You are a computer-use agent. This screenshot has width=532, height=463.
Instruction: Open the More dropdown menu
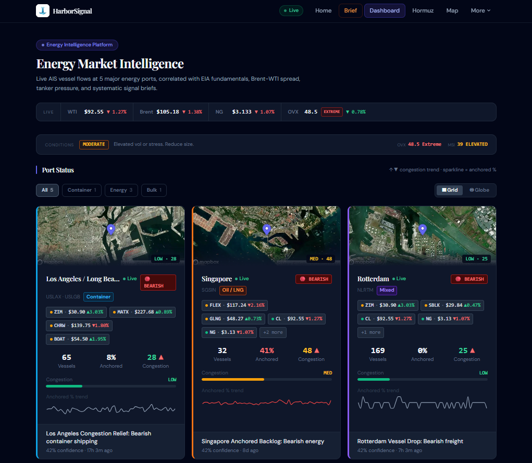[x=480, y=10]
